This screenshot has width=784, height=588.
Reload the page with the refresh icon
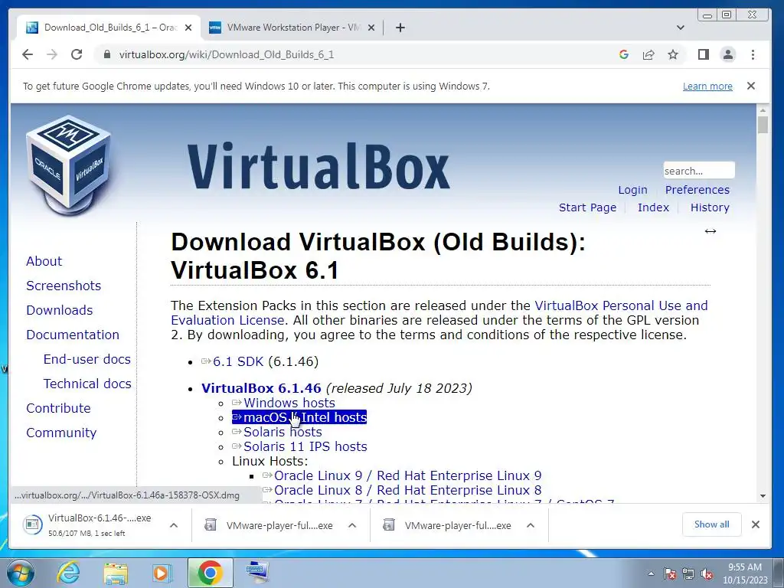tap(77, 54)
